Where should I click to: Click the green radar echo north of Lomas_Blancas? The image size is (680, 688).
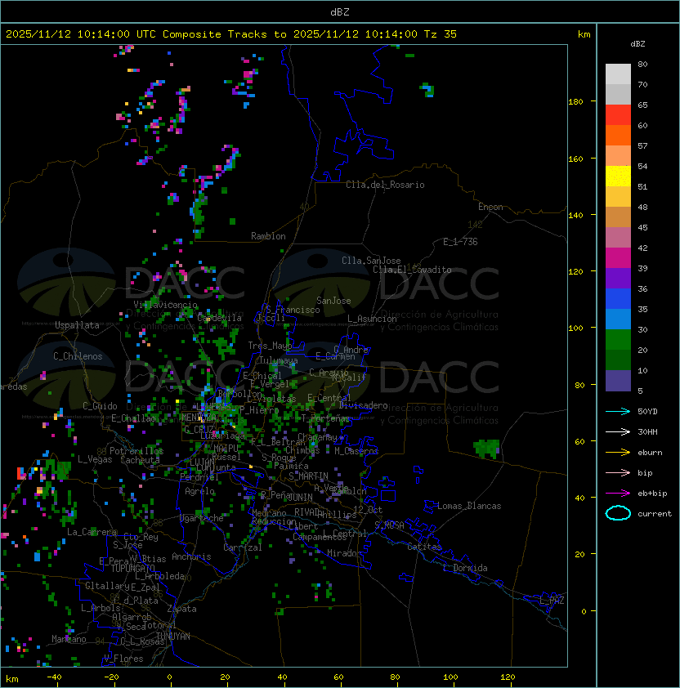tap(486, 449)
